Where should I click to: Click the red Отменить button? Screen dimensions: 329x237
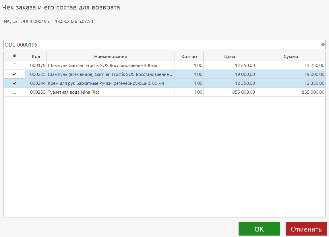click(x=306, y=229)
